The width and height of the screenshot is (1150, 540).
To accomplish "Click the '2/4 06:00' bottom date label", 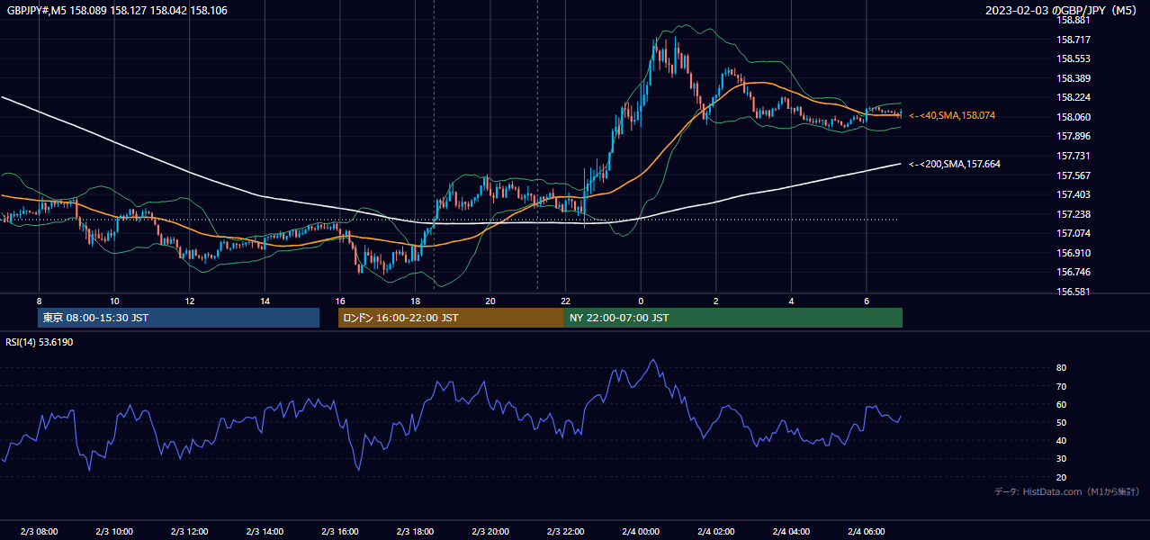I will click(x=867, y=532).
